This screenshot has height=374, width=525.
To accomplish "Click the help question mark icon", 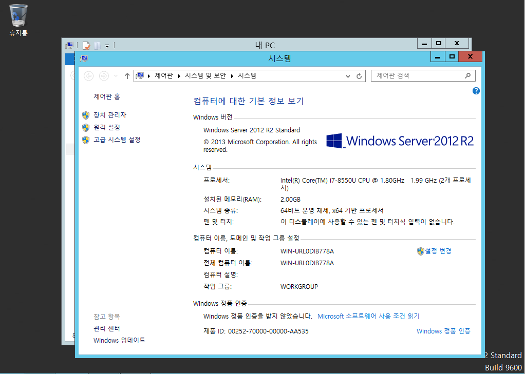I will [476, 91].
